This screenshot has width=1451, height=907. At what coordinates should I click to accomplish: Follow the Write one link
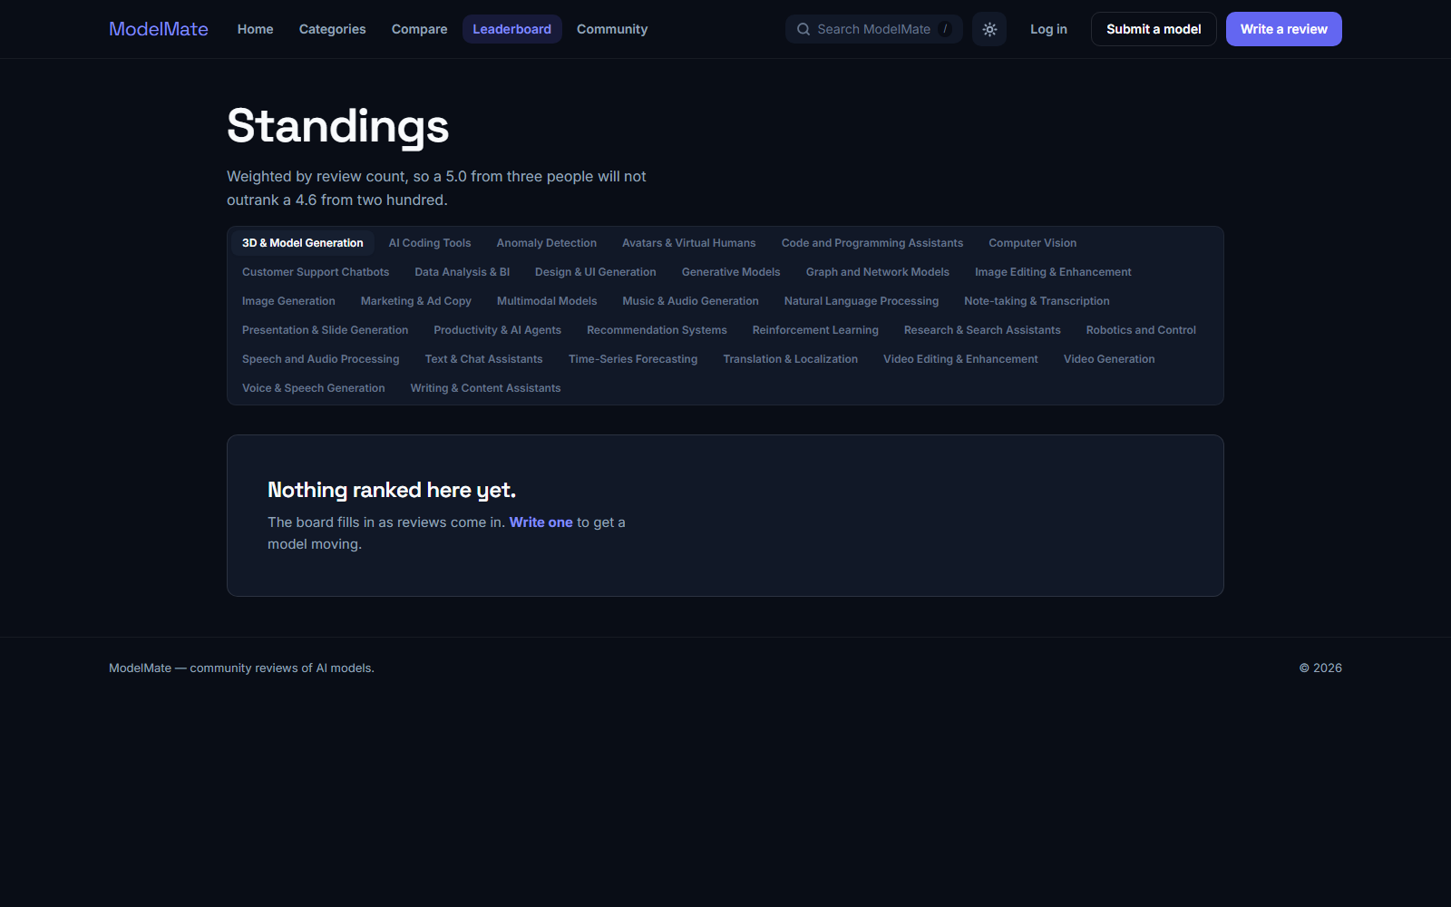click(x=541, y=522)
